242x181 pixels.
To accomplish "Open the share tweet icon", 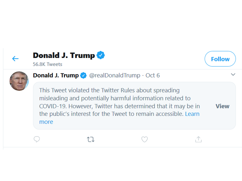I will 198,139.
